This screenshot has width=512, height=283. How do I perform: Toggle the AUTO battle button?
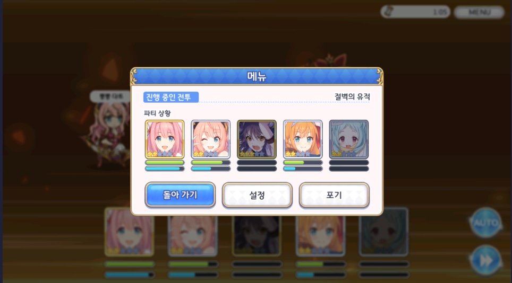pos(486,223)
